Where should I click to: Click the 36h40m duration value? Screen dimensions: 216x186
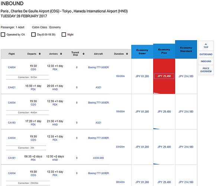click(x=120, y=182)
